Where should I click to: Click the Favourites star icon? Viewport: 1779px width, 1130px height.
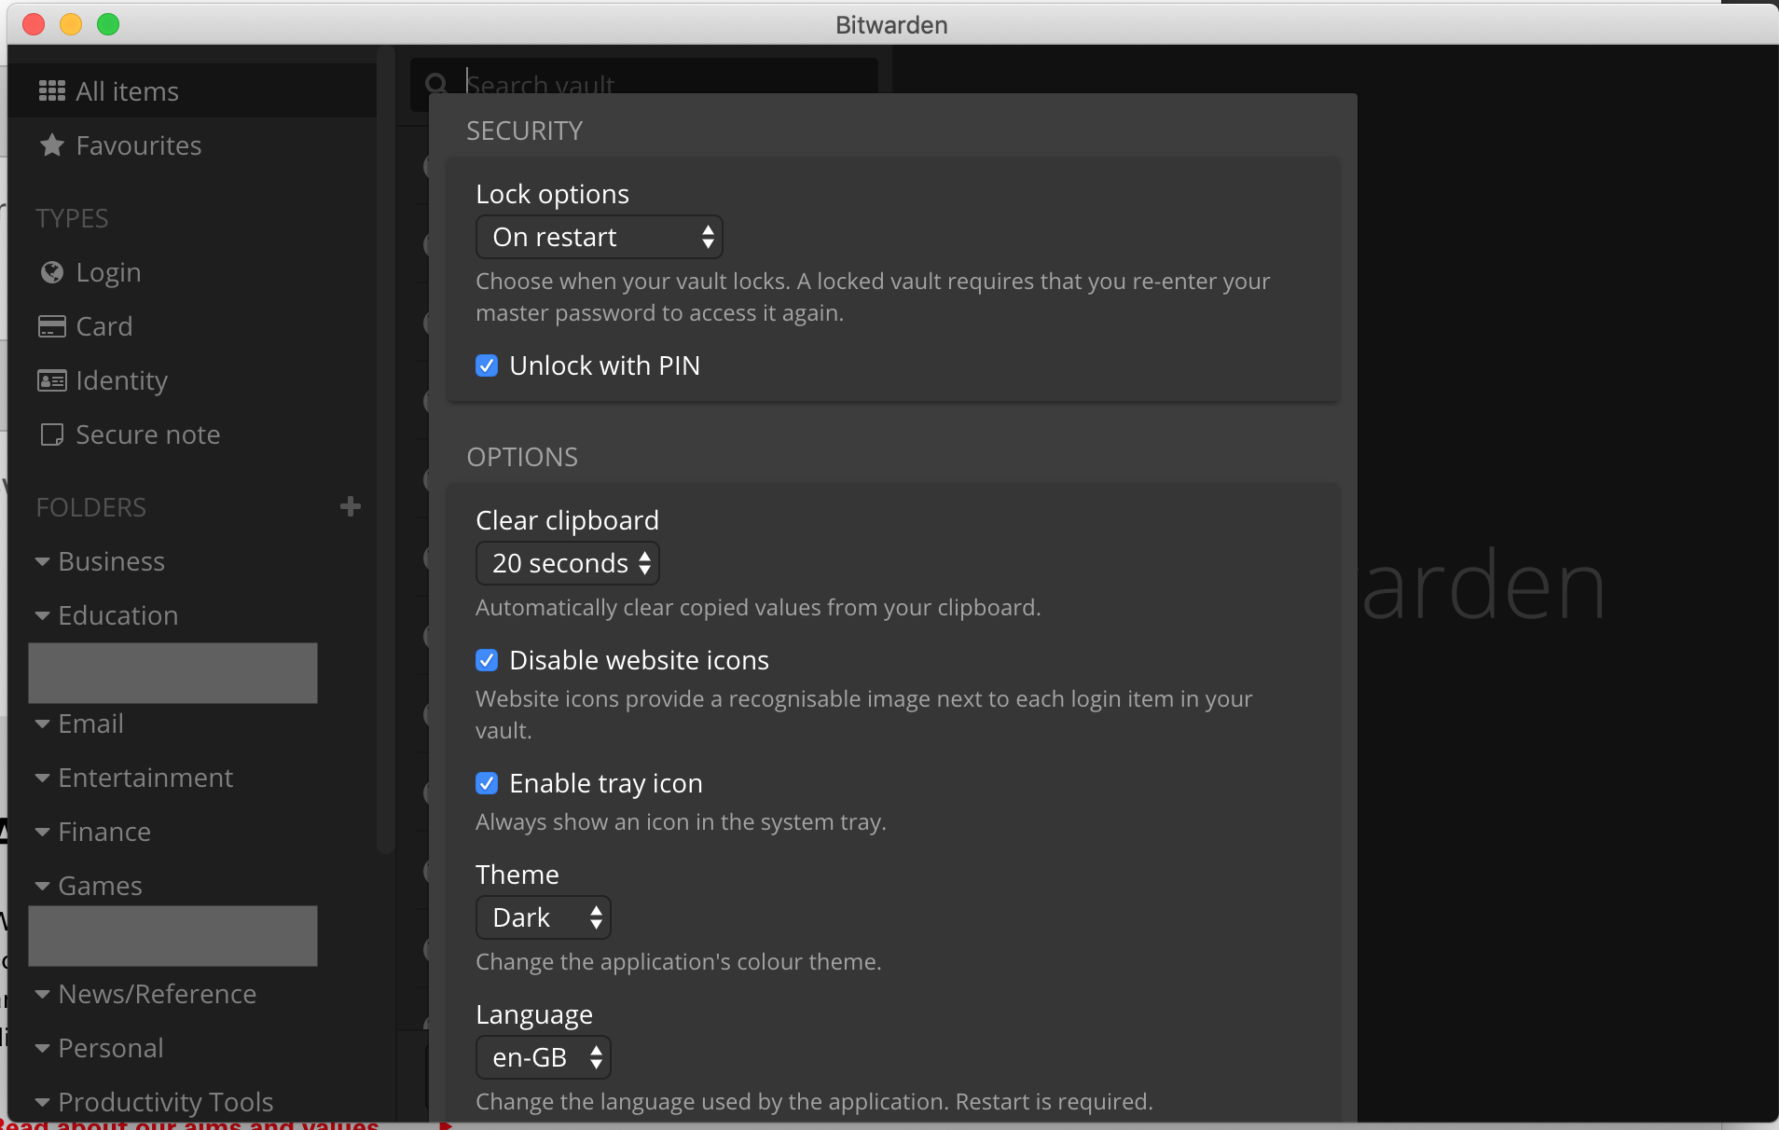coord(52,145)
